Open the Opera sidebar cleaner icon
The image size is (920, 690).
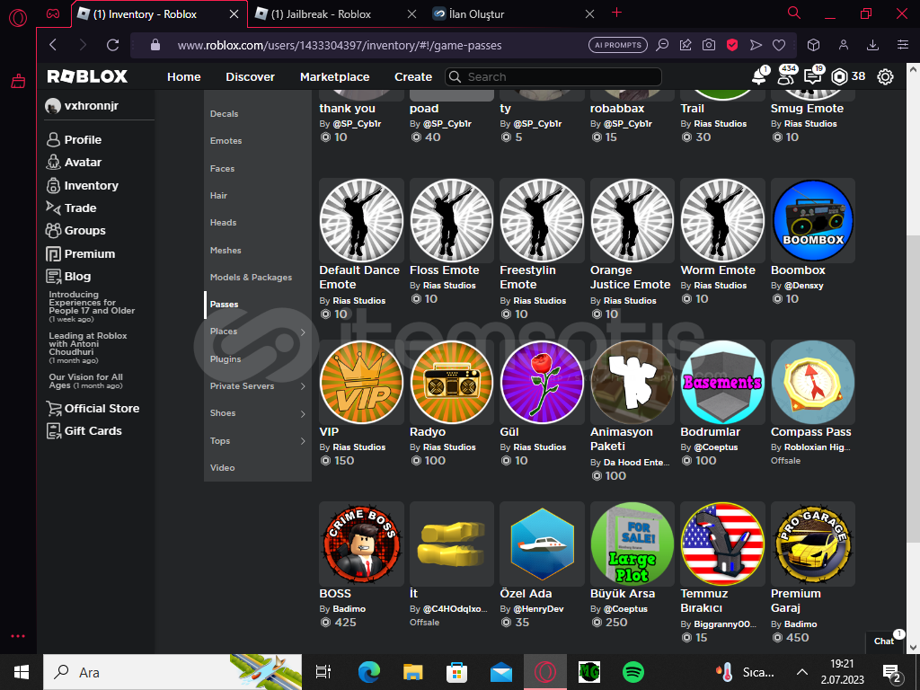click(x=18, y=81)
